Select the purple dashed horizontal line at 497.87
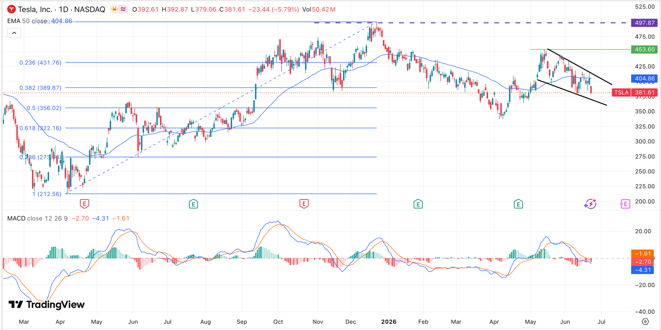Image resolution: width=661 pixels, height=330 pixels. point(473,23)
